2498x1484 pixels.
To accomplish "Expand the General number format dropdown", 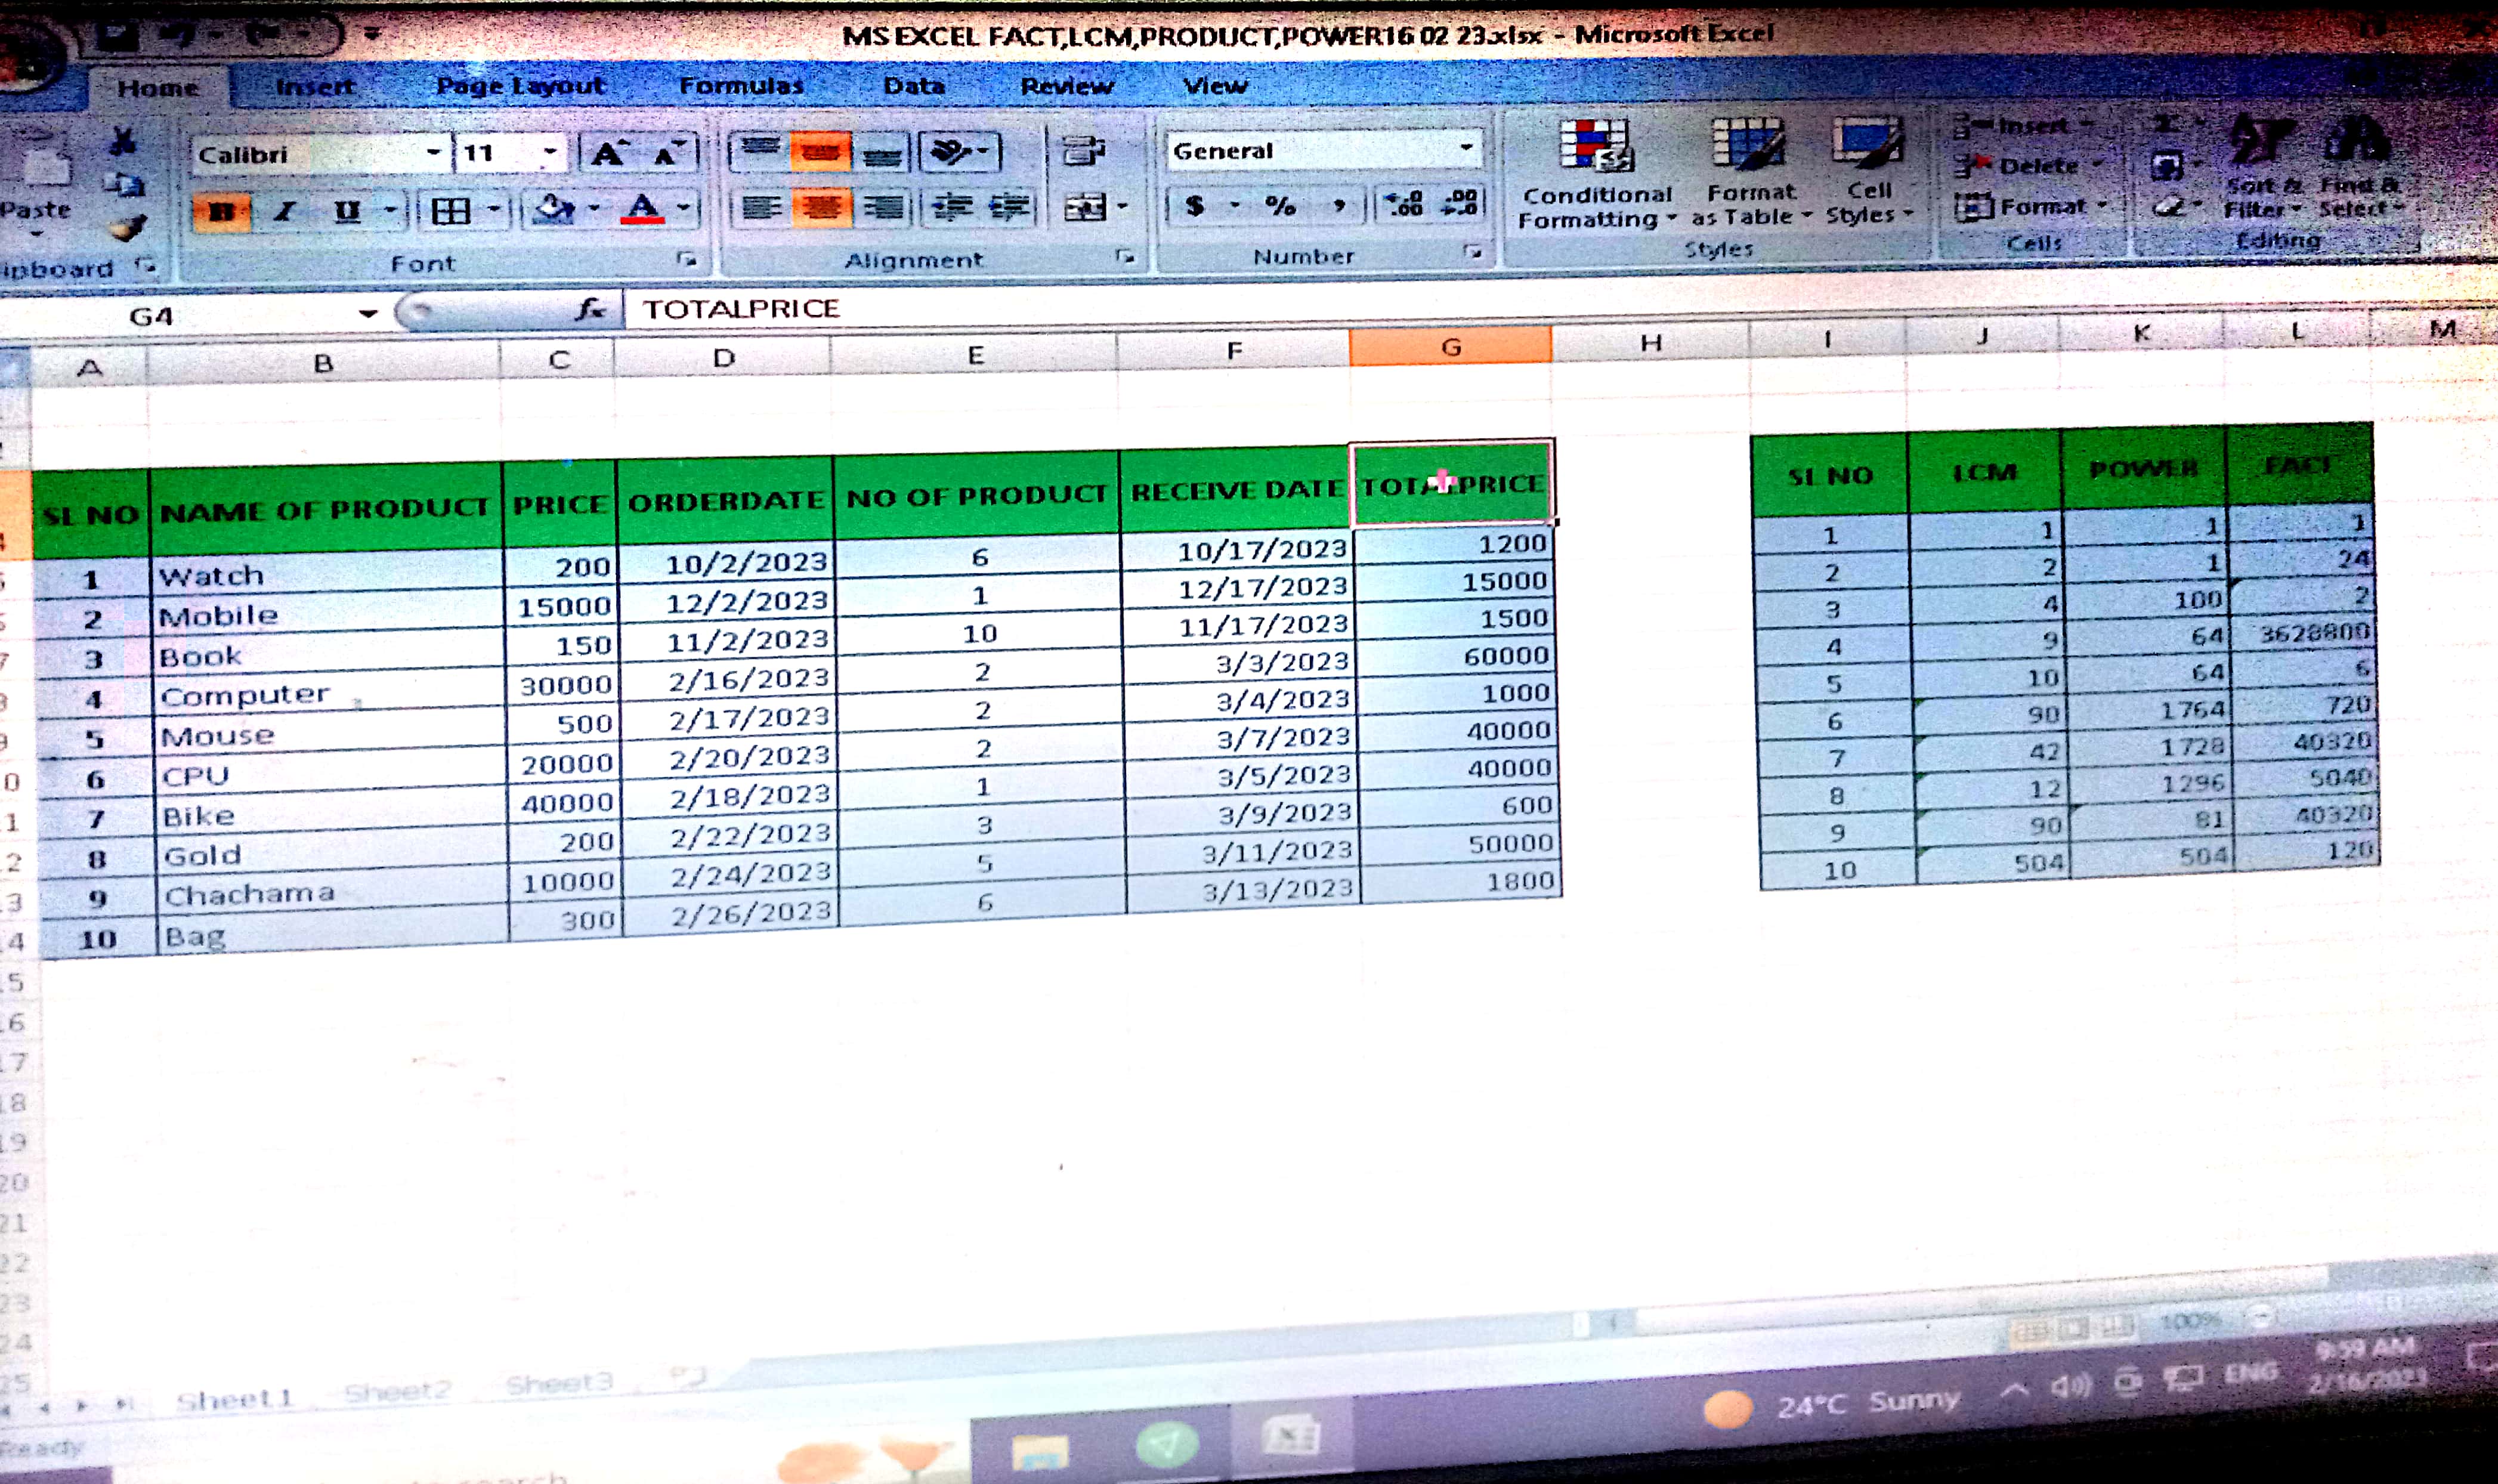I will [1466, 148].
